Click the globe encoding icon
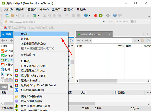This screenshot has height=111, width=151. coord(86,15)
